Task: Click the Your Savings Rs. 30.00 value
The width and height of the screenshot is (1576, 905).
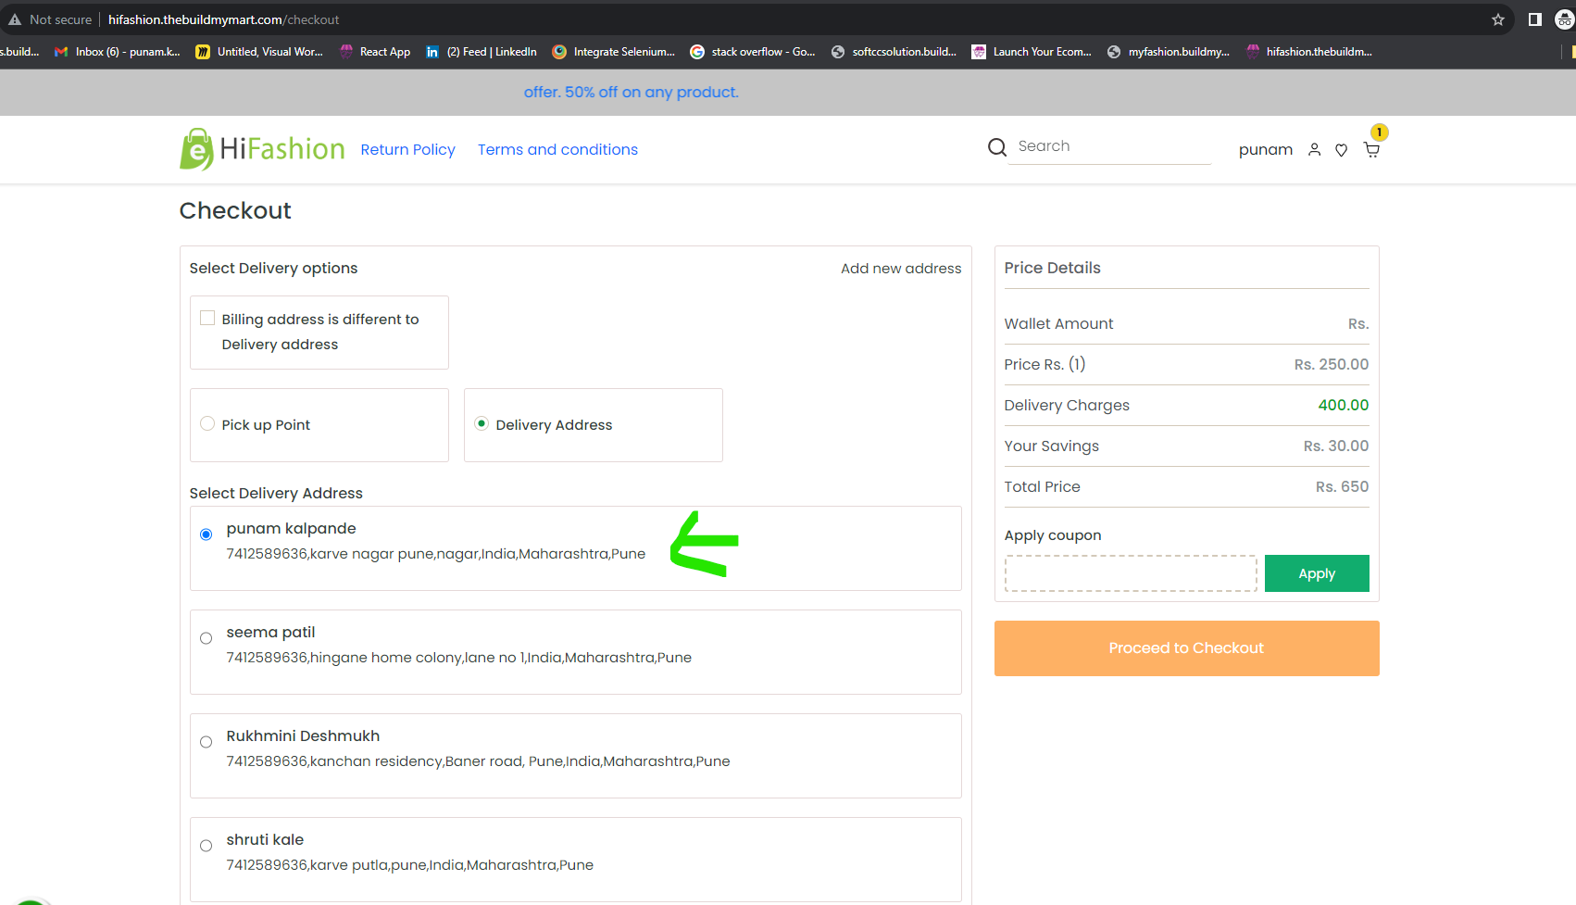Action: 1335,446
